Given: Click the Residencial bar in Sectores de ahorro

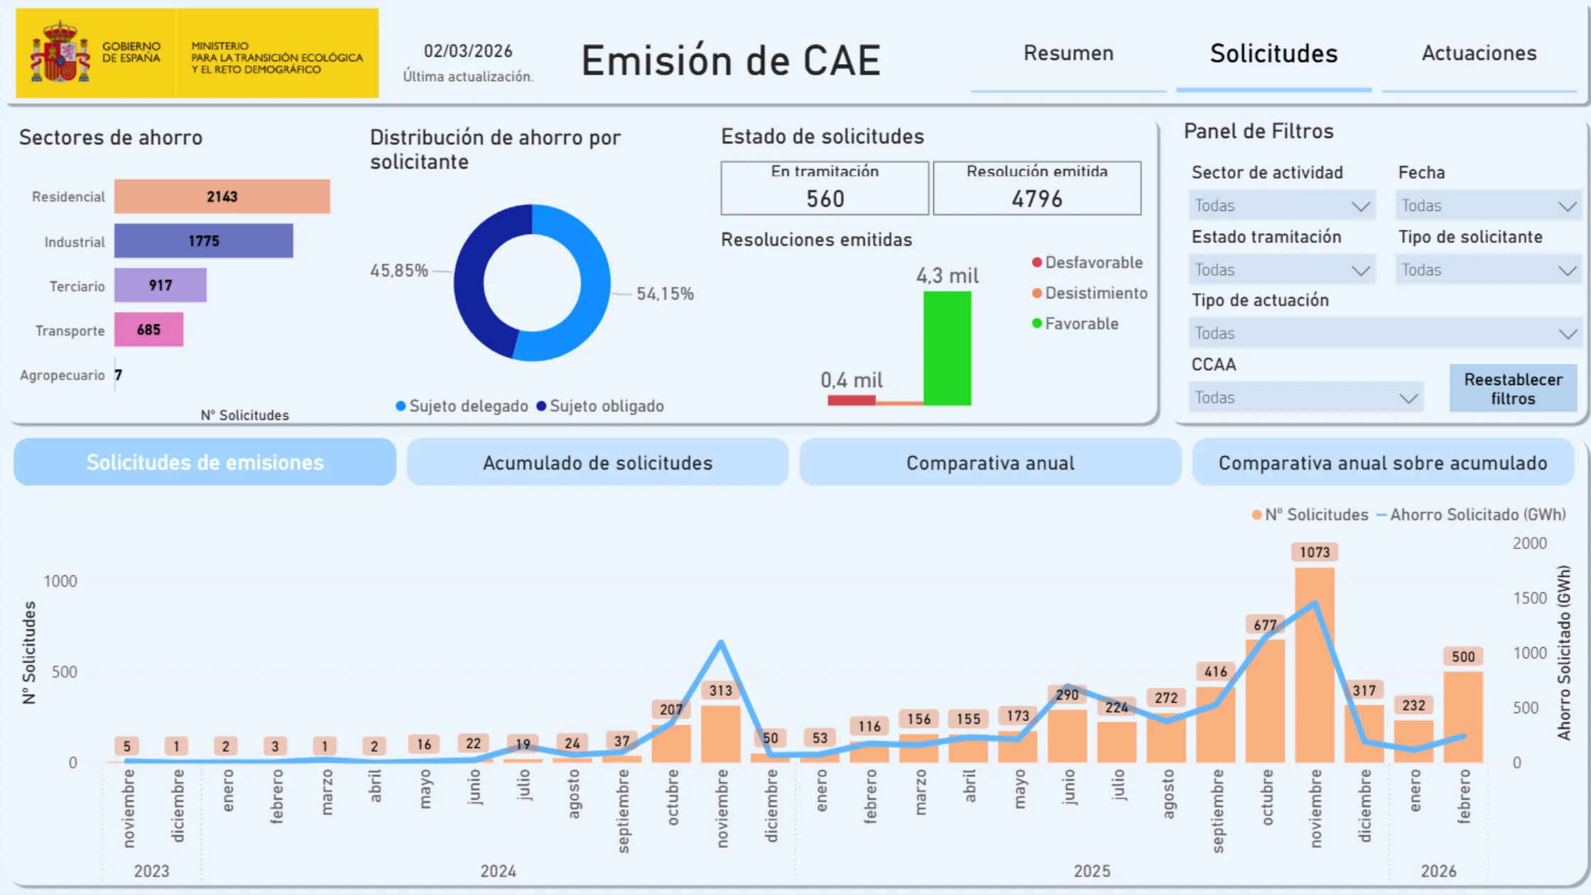Looking at the screenshot, I should coord(222,197).
